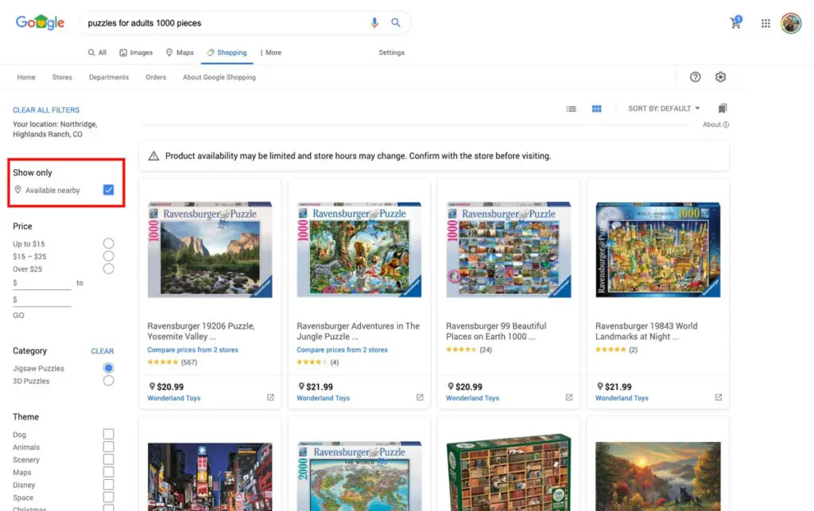The height and width of the screenshot is (511, 814).
Task: Clear the Category filter
Action: tap(103, 351)
